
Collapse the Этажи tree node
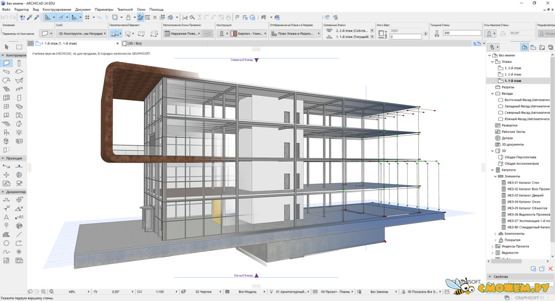[x=492, y=62]
